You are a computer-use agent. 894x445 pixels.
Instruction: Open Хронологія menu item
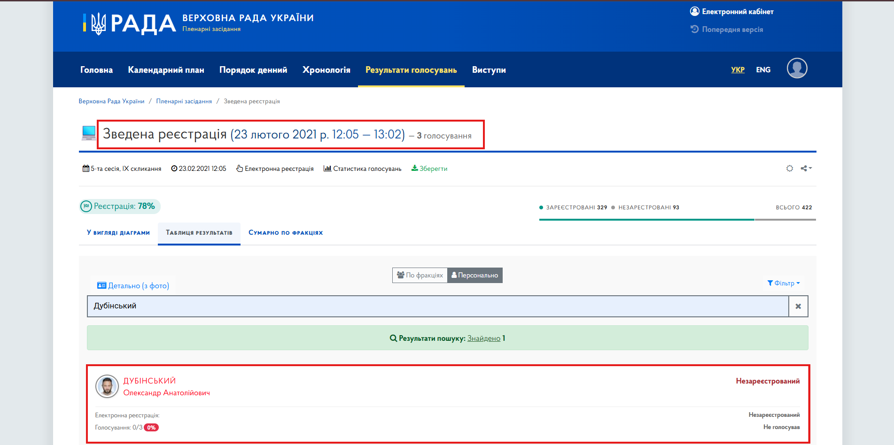(327, 69)
